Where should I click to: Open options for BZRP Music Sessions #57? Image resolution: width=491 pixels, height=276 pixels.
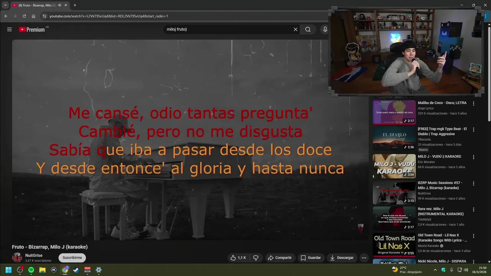(473, 183)
